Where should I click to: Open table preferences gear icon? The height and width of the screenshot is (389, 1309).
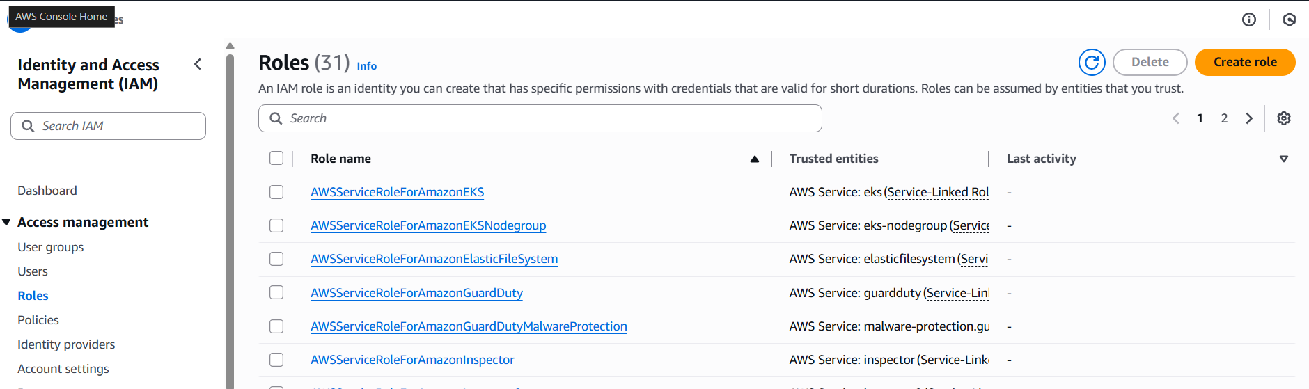pyautogui.click(x=1284, y=118)
